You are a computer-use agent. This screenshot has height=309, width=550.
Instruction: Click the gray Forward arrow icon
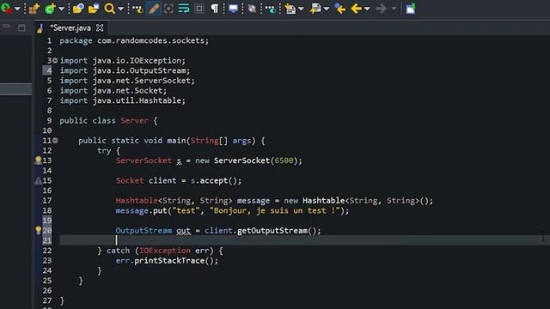point(381,9)
